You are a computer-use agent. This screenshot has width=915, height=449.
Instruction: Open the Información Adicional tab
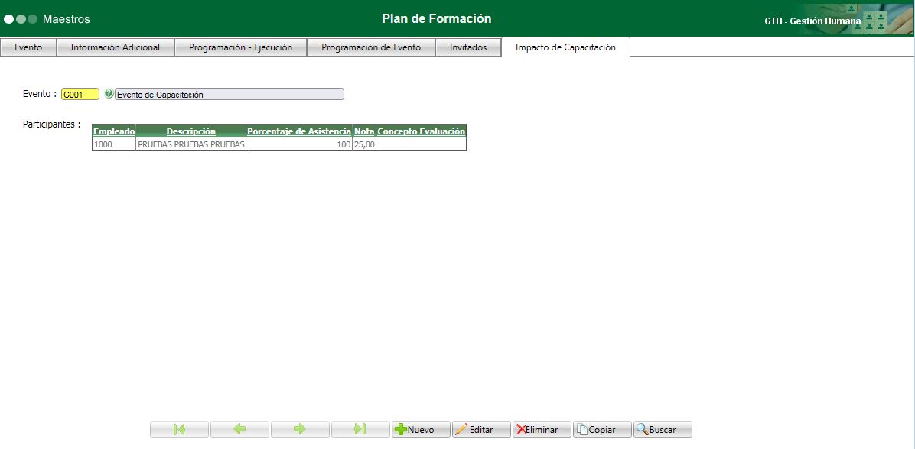[x=116, y=47]
